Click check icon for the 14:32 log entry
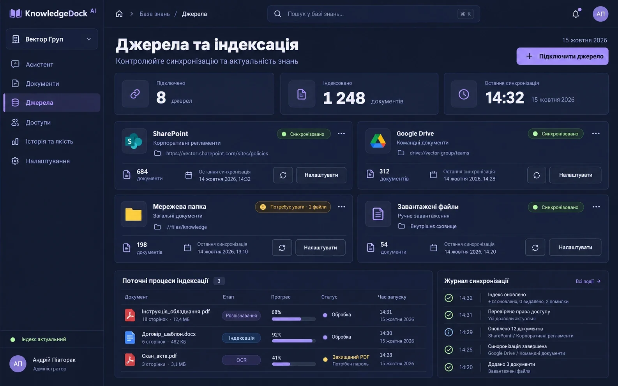 tap(448, 298)
